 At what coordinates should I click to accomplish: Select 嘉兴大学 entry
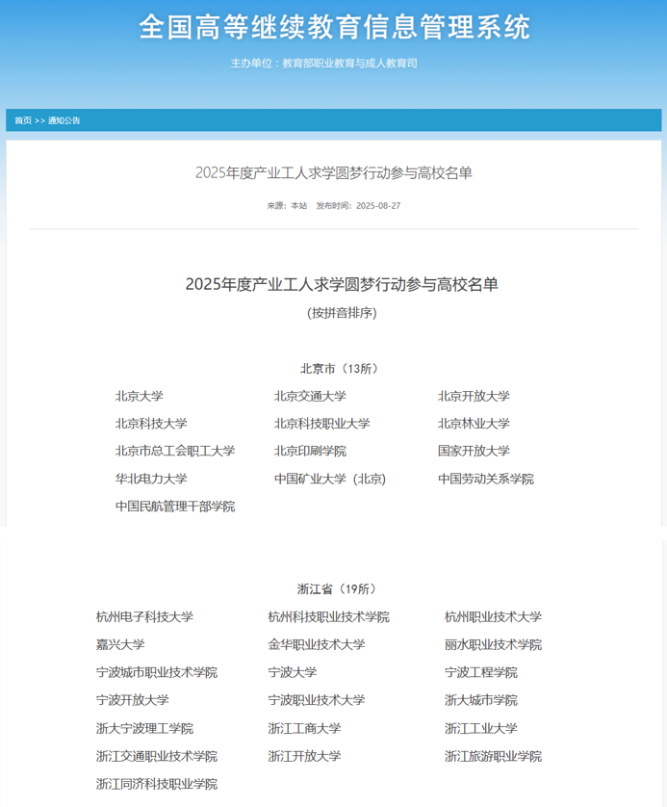[x=120, y=644]
